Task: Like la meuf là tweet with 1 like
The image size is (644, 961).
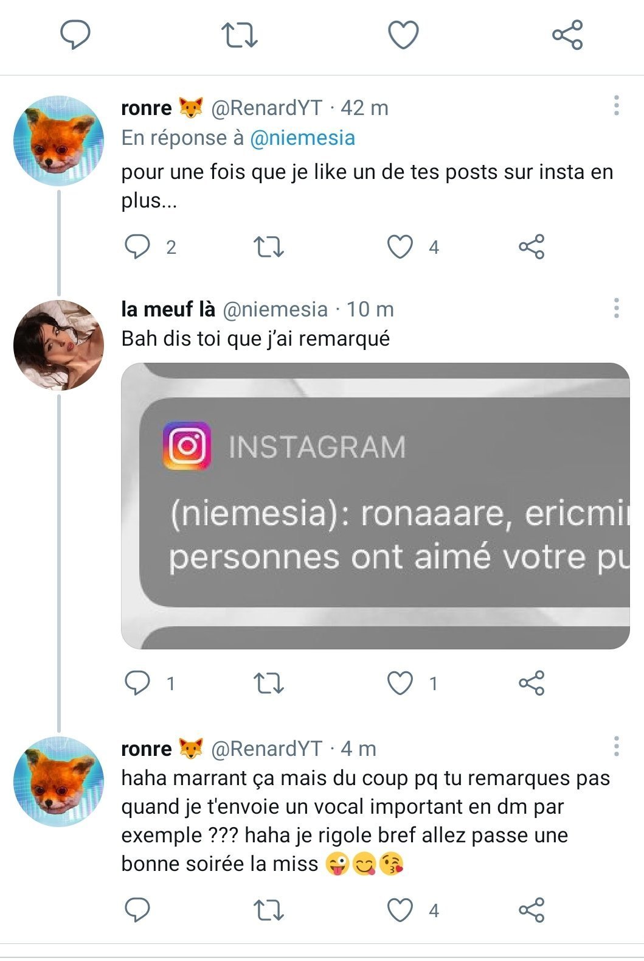Action: (400, 683)
